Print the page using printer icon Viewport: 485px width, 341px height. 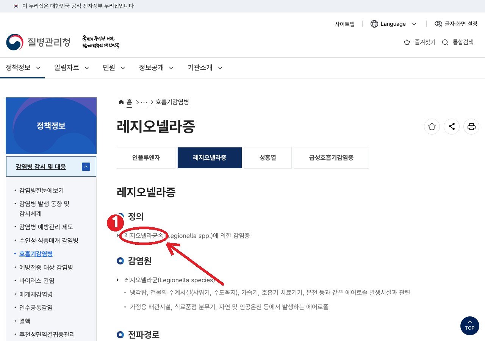(471, 127)
